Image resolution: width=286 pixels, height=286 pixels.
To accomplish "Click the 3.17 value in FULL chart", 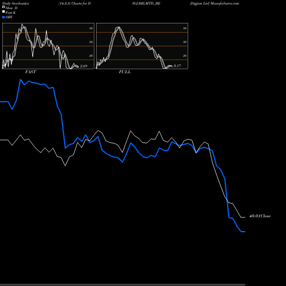I will [x=177, y=66].
